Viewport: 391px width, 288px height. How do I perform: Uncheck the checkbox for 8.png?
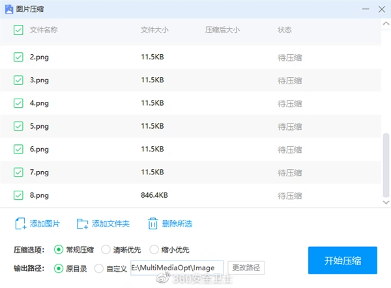click(18, 195)
